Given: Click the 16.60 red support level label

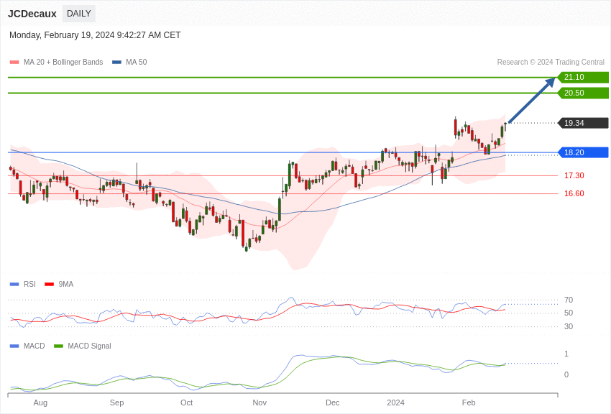Looking at the screenshot, I should [574, 193].
